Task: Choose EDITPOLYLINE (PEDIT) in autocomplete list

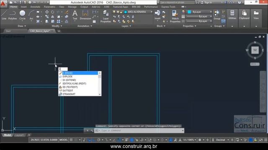Action: click(78, 83)
